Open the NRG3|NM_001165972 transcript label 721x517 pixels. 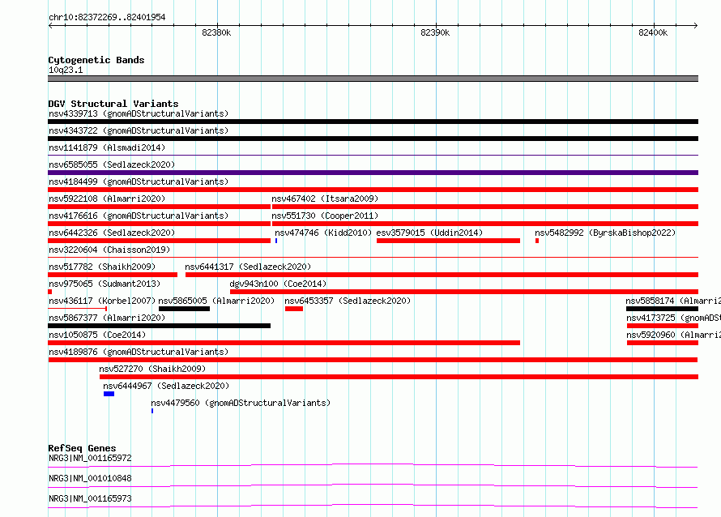(x=90, y=458)
